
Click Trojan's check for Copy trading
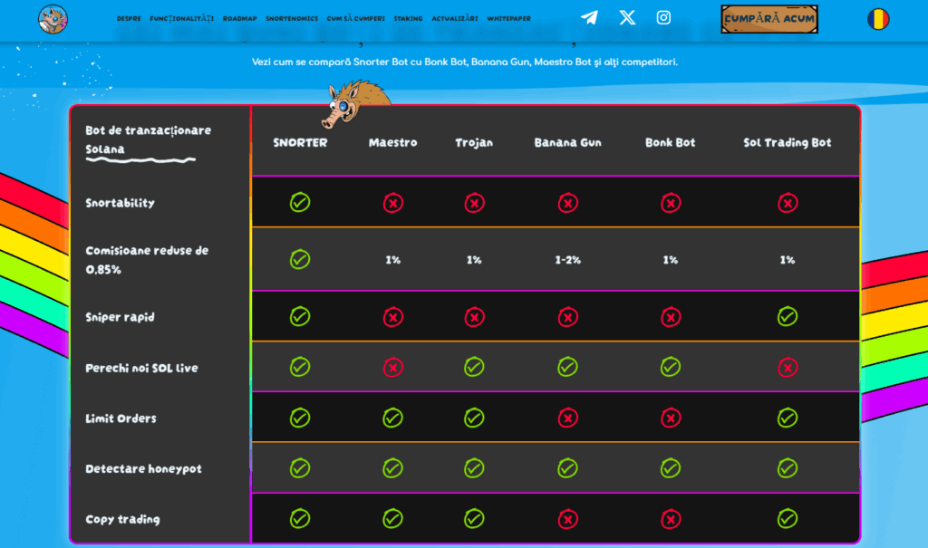click(x=474, y=518)
